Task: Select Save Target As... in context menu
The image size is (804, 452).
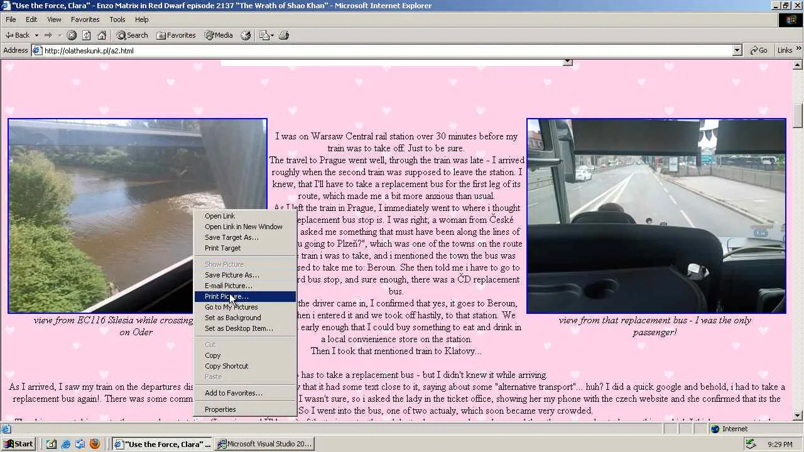Action: 245,237
